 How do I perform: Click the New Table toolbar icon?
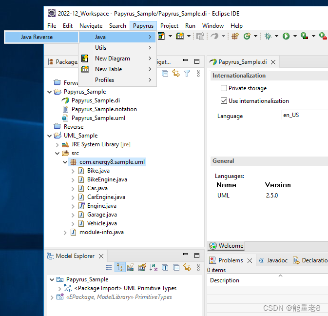[x=179, y=36]
